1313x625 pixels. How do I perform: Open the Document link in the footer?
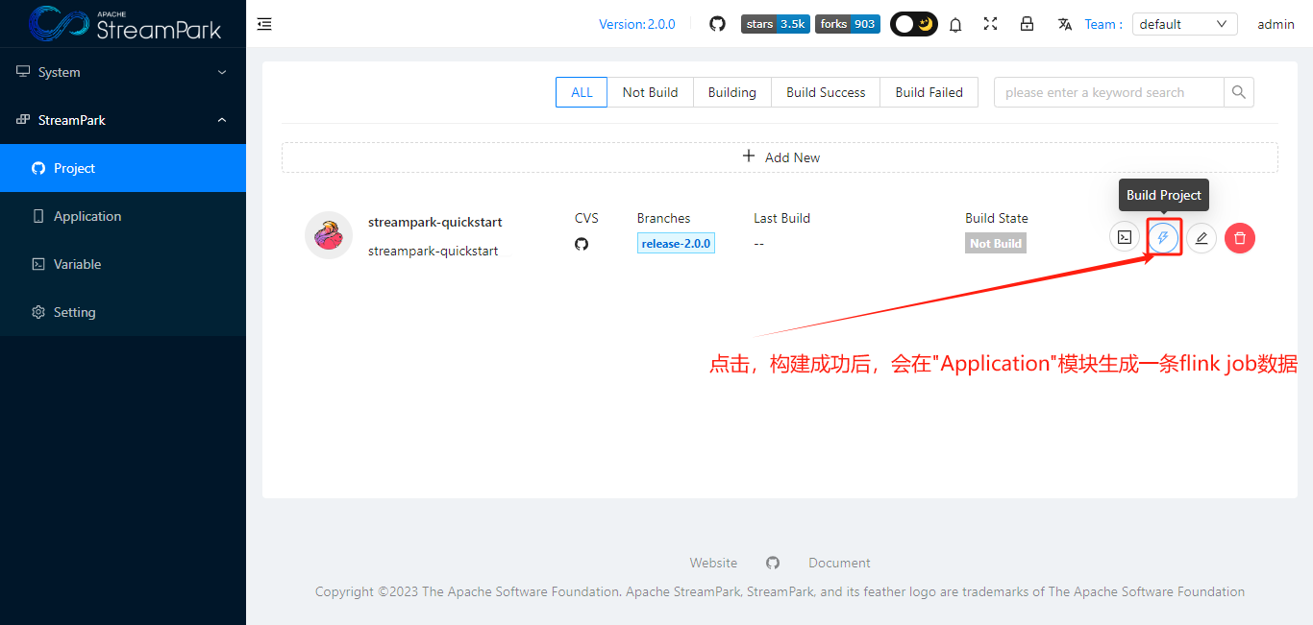point(838,563)
